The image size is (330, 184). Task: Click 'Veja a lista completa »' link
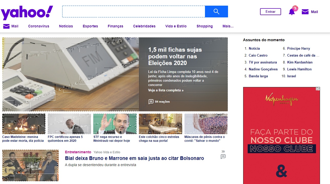pyautogui.click(x=166, y=90)
